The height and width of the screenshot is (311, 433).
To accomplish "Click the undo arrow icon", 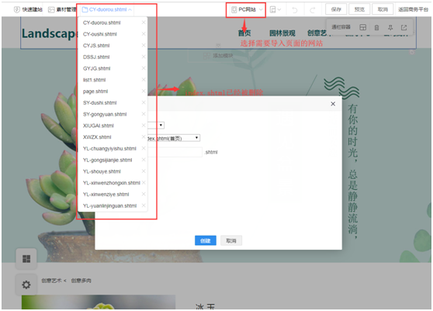I will pos(295,10).
